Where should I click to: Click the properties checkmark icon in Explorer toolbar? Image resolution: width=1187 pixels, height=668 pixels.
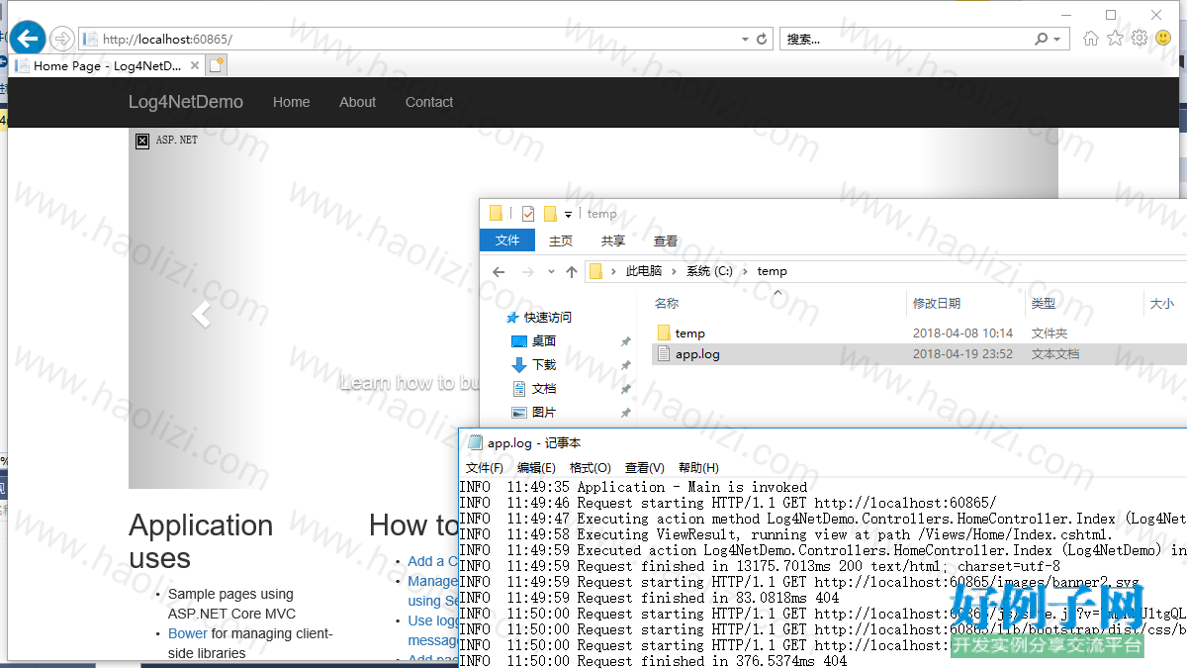pyautogui.click(x=528, y=213)
